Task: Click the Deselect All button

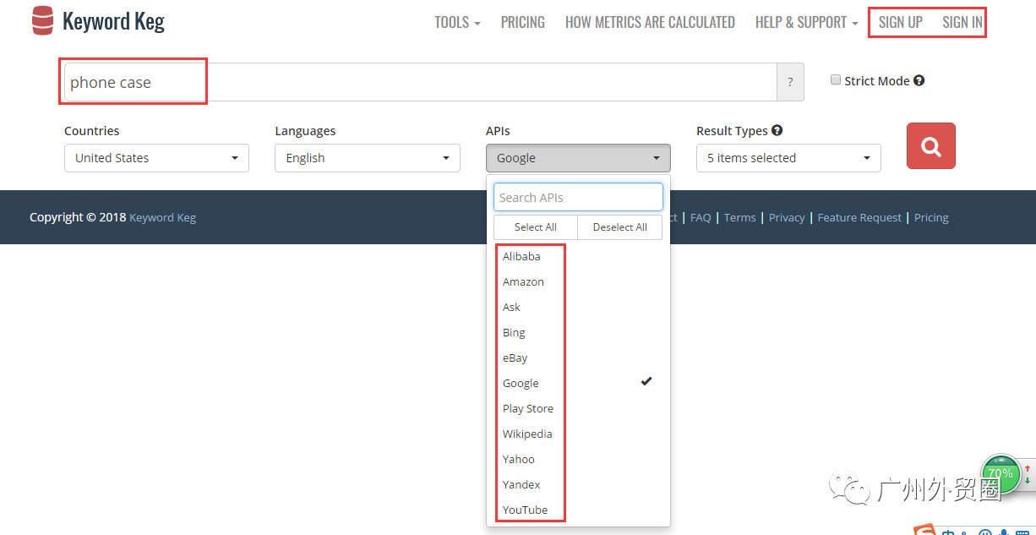Action: (x=620, y=227)
